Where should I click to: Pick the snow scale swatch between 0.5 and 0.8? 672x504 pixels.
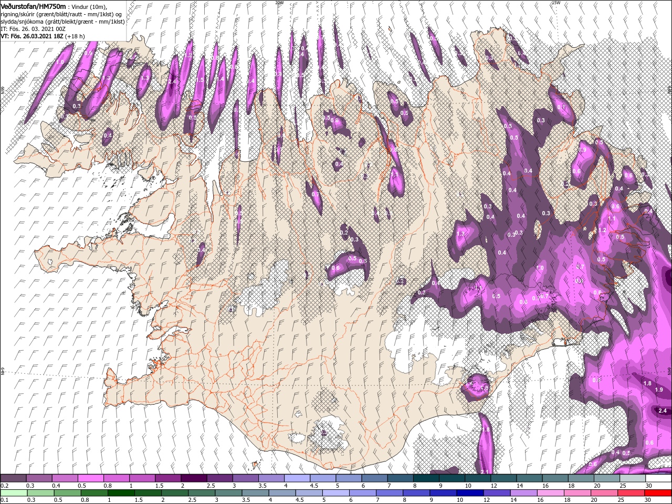click(x=90, y=478)
